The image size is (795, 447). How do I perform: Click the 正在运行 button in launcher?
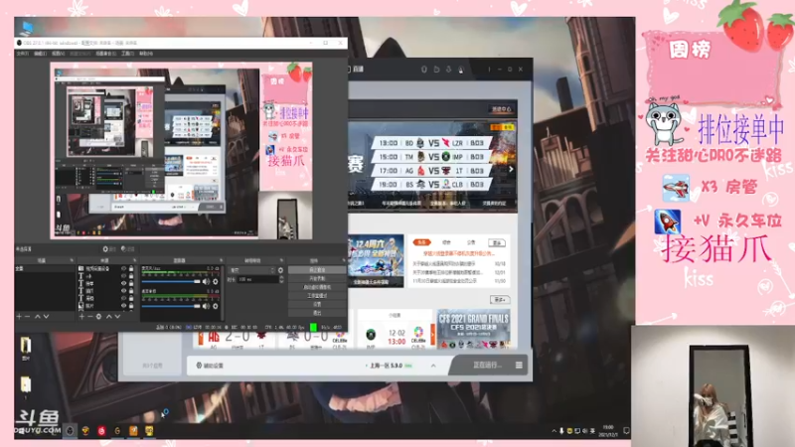pyautogui.click(x=487, y=365)
